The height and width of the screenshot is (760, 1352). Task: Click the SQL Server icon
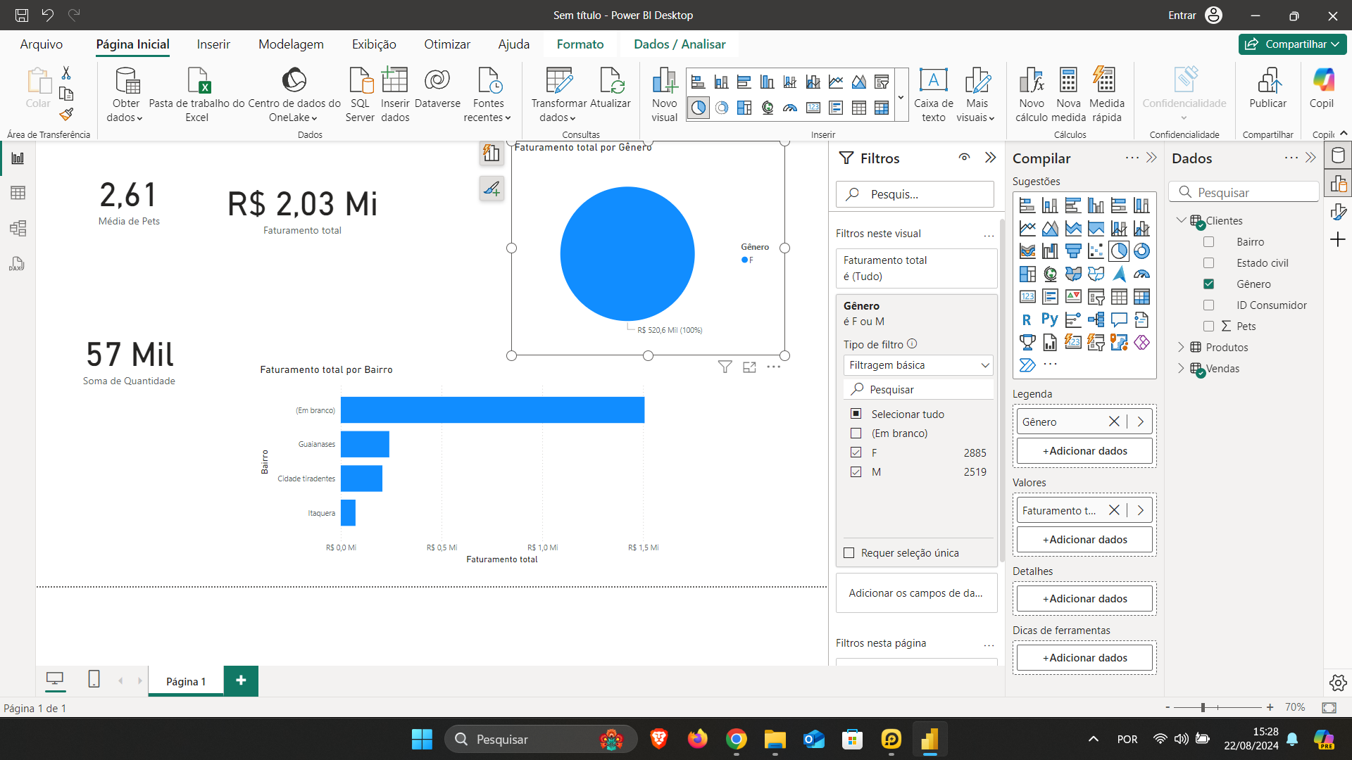click(361, 81)
